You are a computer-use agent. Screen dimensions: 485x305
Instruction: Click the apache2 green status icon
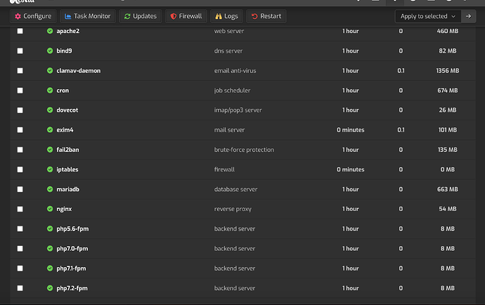coord(50,31)
